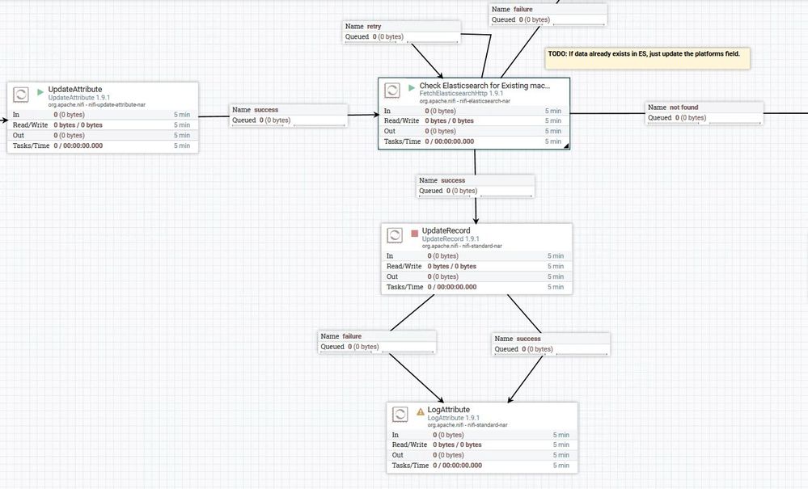Click the yellow warning triangle on LogAttribute
Viewport: 808px width, 489px height.
(421, 411)
